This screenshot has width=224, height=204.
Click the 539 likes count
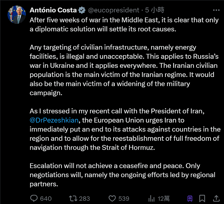point(124,198)
